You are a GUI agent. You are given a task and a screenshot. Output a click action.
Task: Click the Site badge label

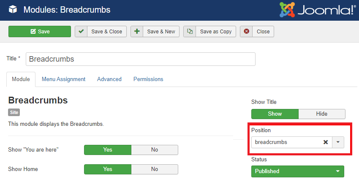[x=14, y=112]
